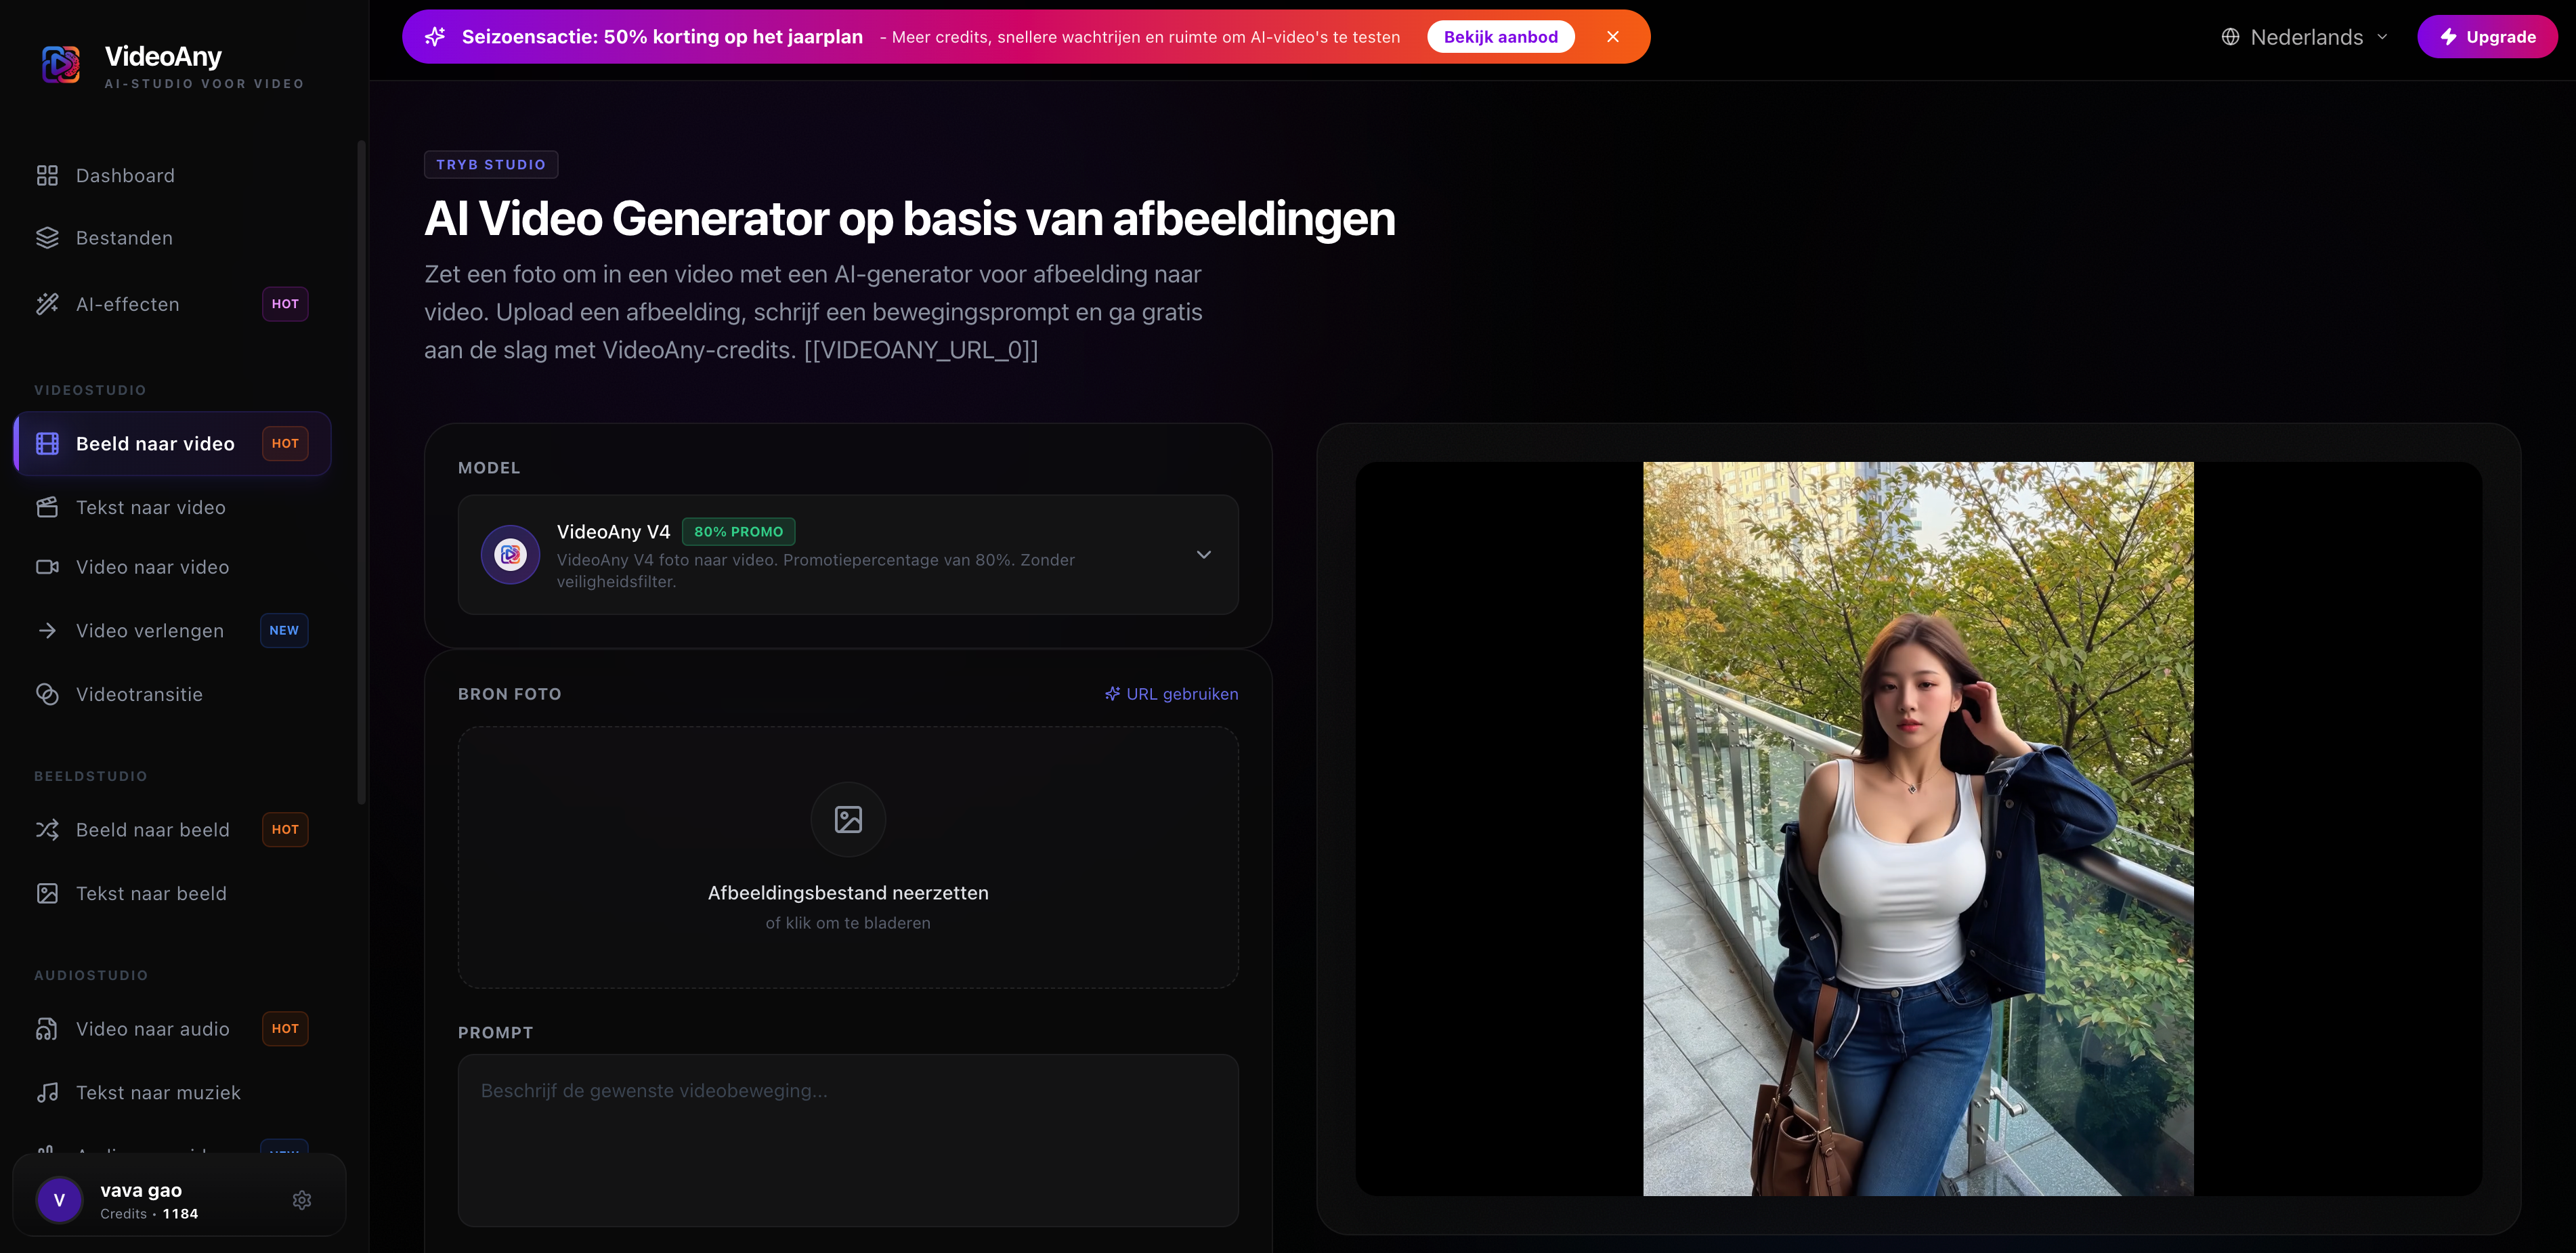Click the VideoAny V4 model logo

point(510,554)
